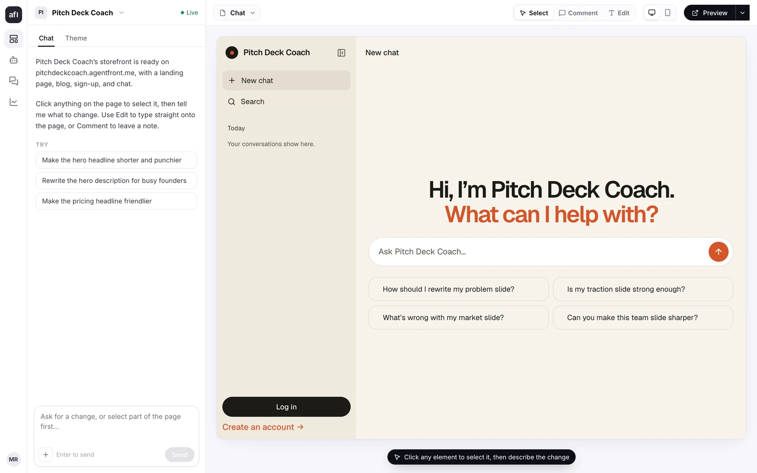This screenshot has width=757, height=473.
Task: Open the agent robot icon in left rail
Action: [14, 60]
